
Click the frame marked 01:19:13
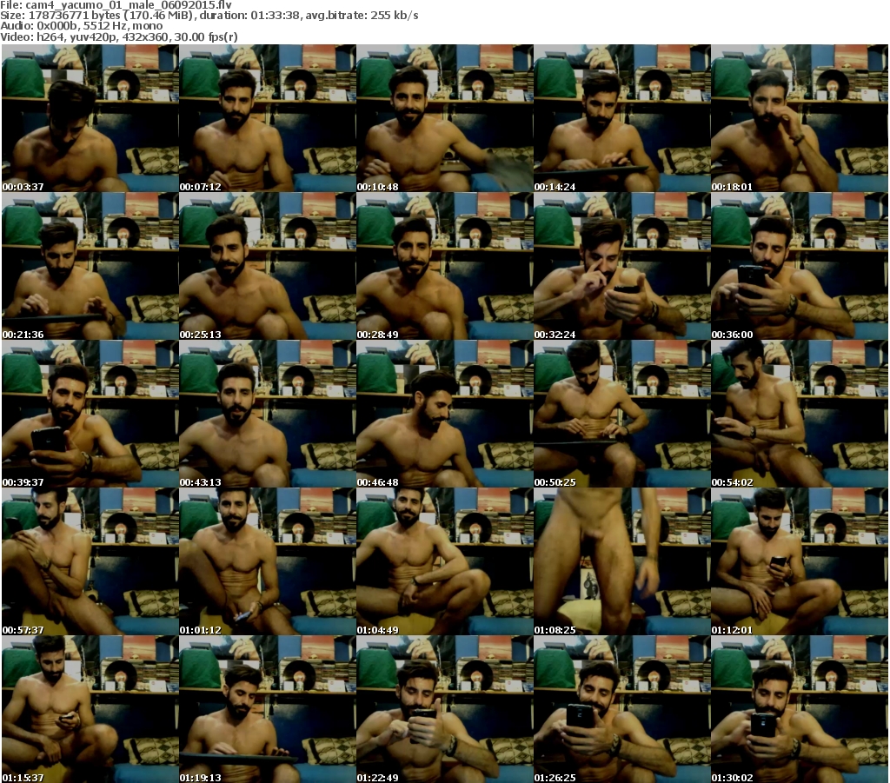pyautogui.click(x=268, y=709)
